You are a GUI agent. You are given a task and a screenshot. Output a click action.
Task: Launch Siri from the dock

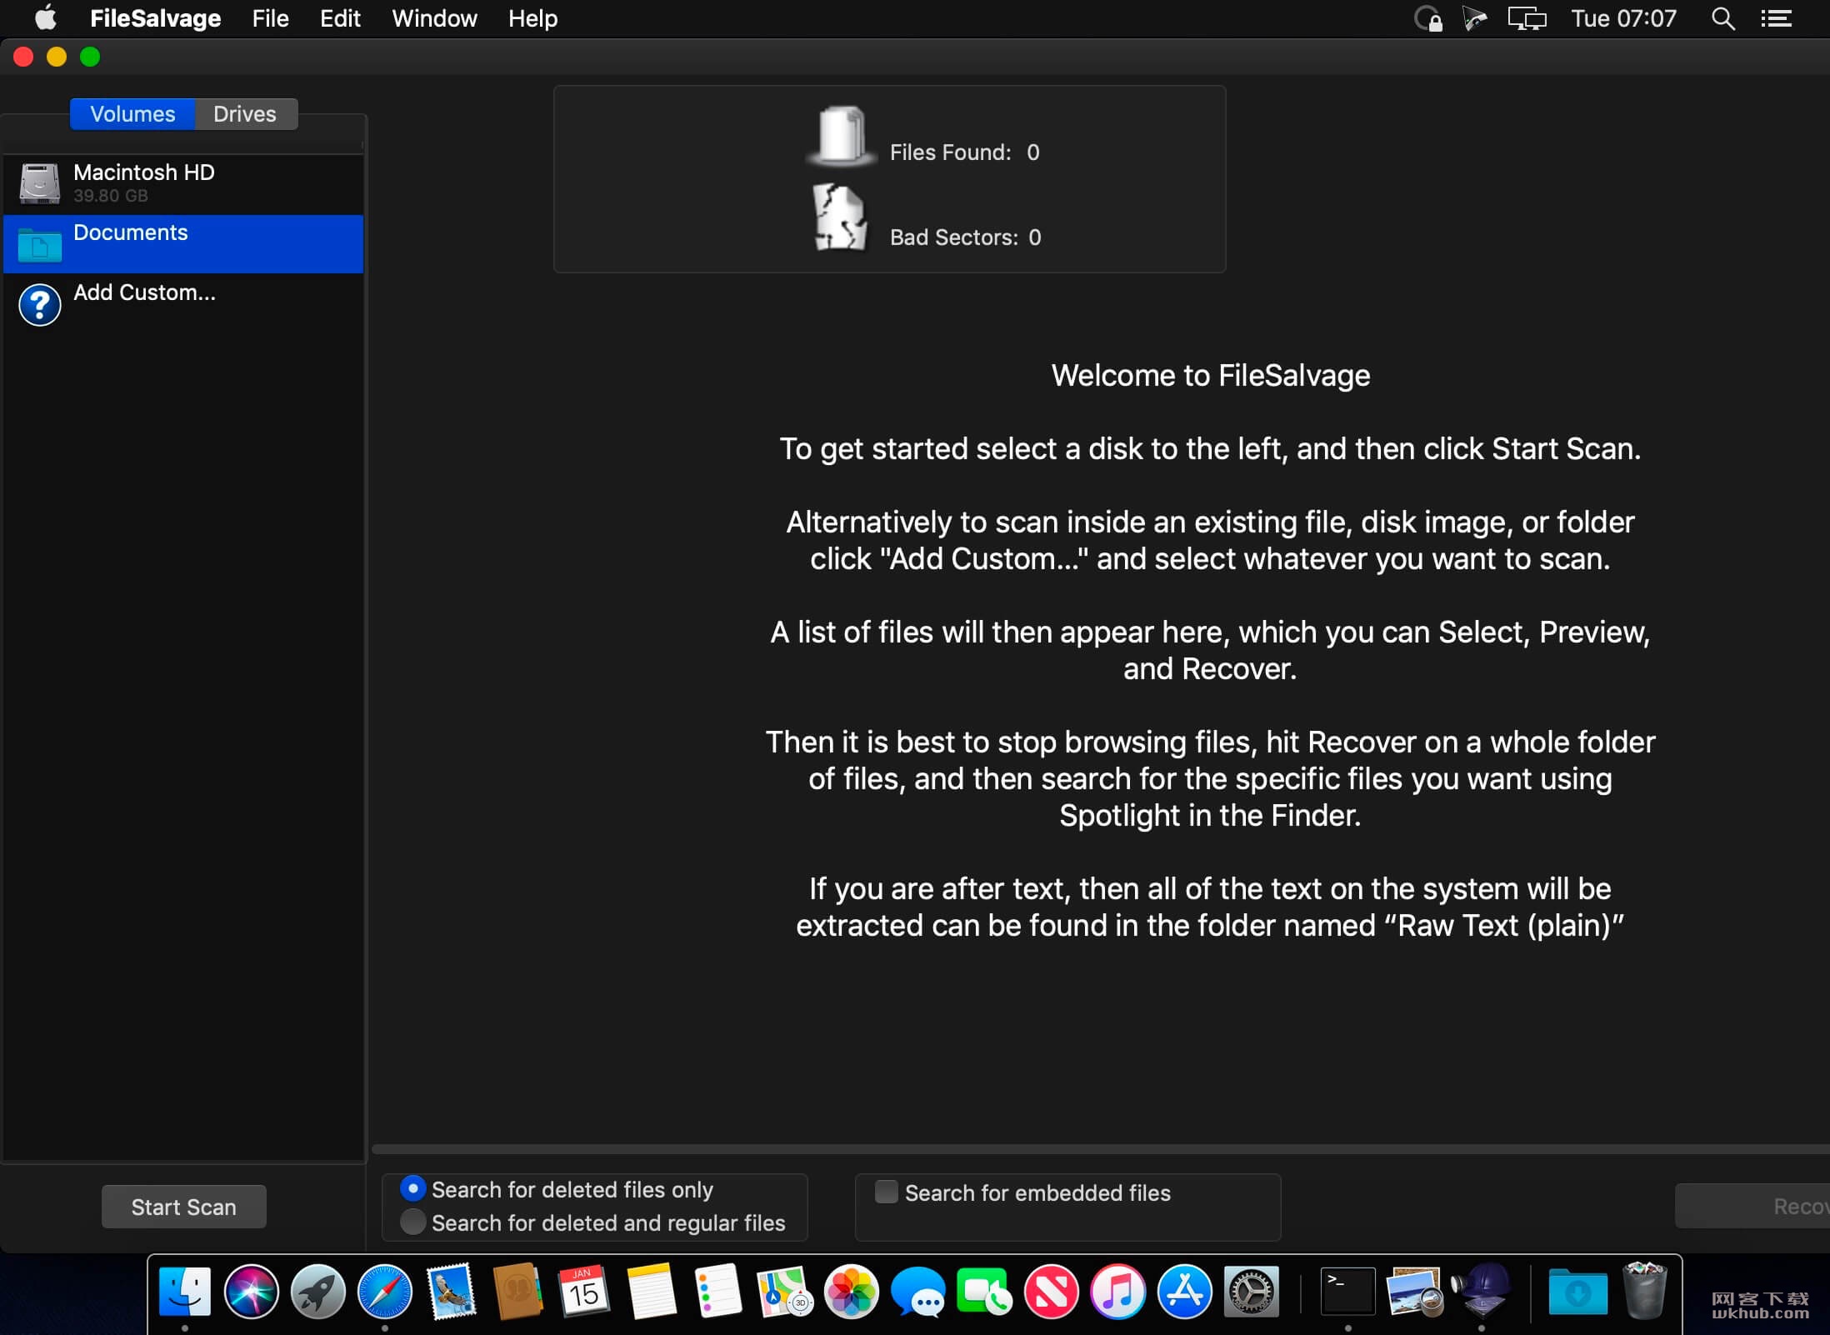(251, 1292)
